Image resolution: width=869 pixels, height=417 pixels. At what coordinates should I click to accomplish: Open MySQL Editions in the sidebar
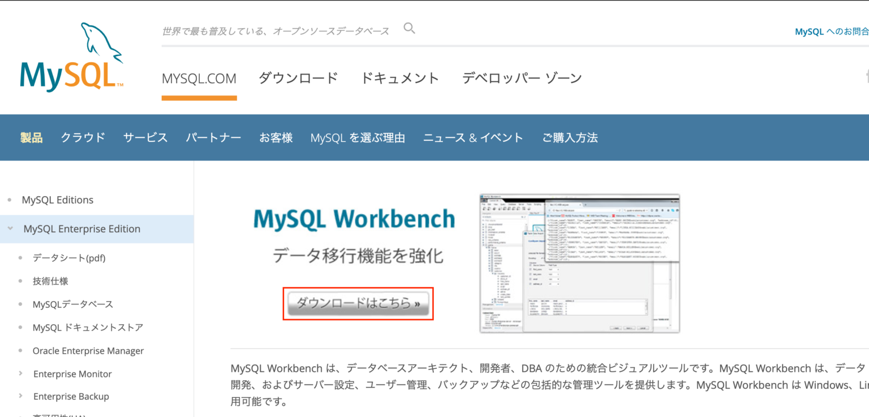(58, 200)
